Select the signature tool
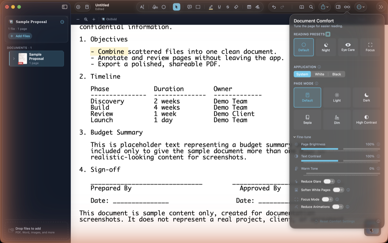This screenshot has height=243, width=388. click(x=155, y=7)
